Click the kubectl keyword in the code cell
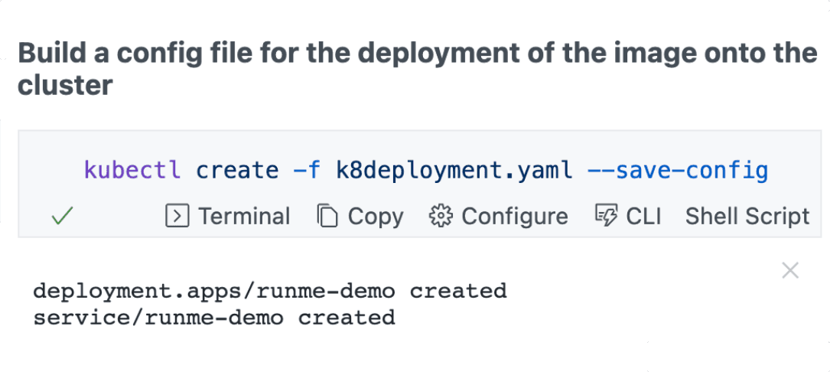Image resolution: width=830 pixels, height=372 pixels. (x=132, y=171)
